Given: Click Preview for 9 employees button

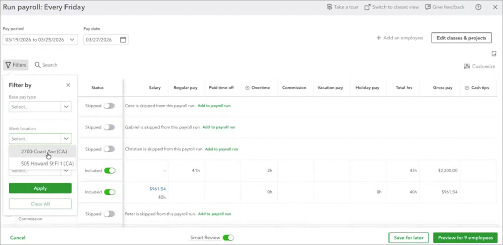Looking at the screenshot, I should (x=465, y=238).
